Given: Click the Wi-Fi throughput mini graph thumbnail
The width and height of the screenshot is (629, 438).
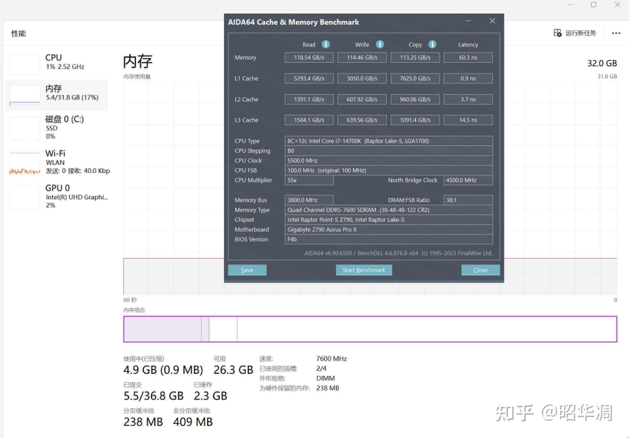Looking at the screenshot, I should tap(25, 163).
